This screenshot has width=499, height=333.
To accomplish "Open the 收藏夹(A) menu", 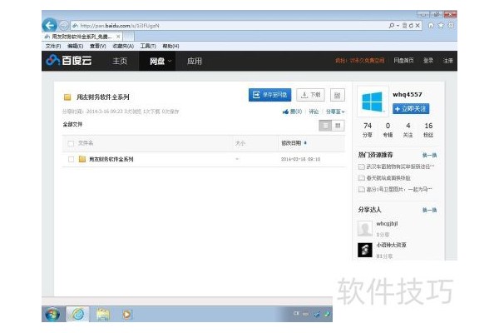I will 123,47.
